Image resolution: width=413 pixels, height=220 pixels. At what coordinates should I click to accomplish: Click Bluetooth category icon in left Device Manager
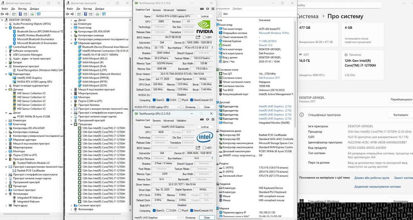(10, 28)
